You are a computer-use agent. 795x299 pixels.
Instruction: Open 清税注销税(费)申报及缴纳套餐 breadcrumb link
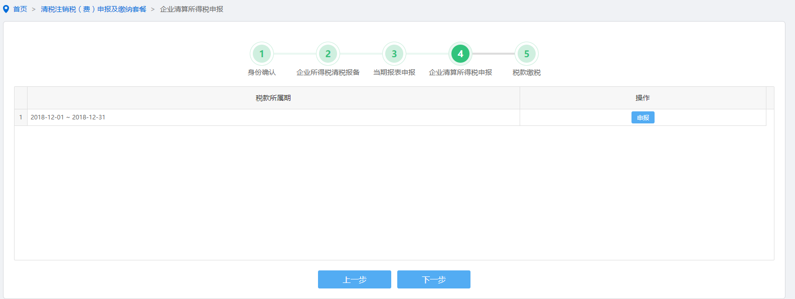[94, 9]
